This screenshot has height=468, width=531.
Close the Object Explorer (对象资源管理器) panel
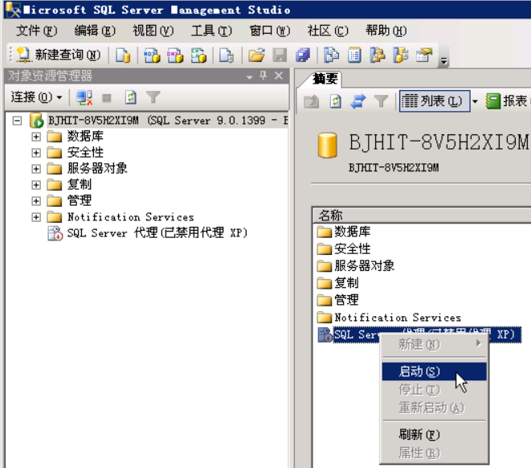click(279, 76)
